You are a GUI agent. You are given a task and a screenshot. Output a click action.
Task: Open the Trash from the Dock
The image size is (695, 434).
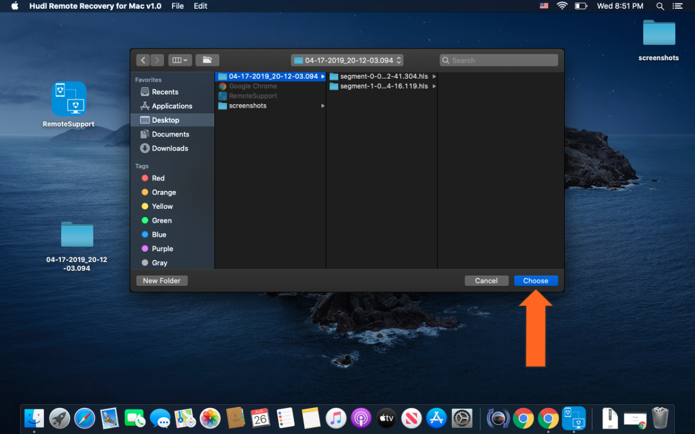point(660,418)
